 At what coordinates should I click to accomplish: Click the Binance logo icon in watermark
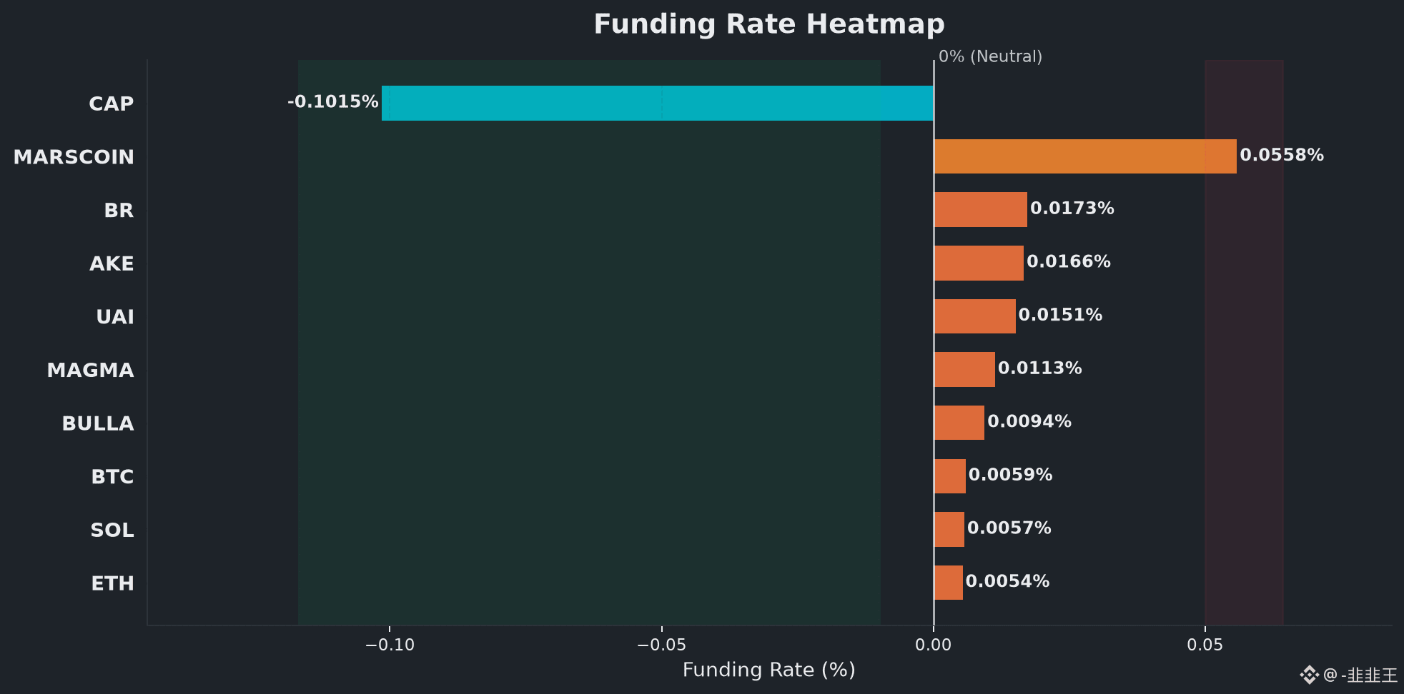point(1309,675)
